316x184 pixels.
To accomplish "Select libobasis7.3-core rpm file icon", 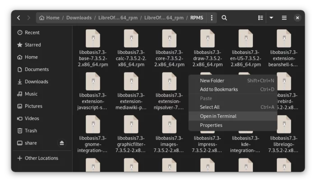I will click(169, 38).
